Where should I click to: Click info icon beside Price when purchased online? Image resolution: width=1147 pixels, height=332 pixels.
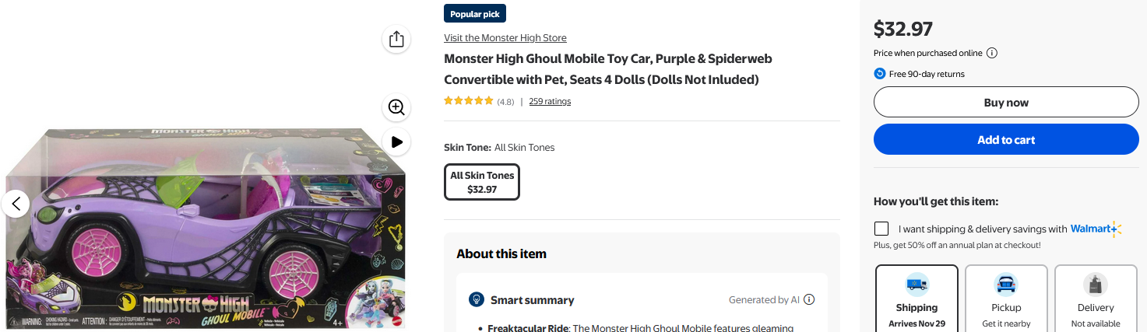992,53
